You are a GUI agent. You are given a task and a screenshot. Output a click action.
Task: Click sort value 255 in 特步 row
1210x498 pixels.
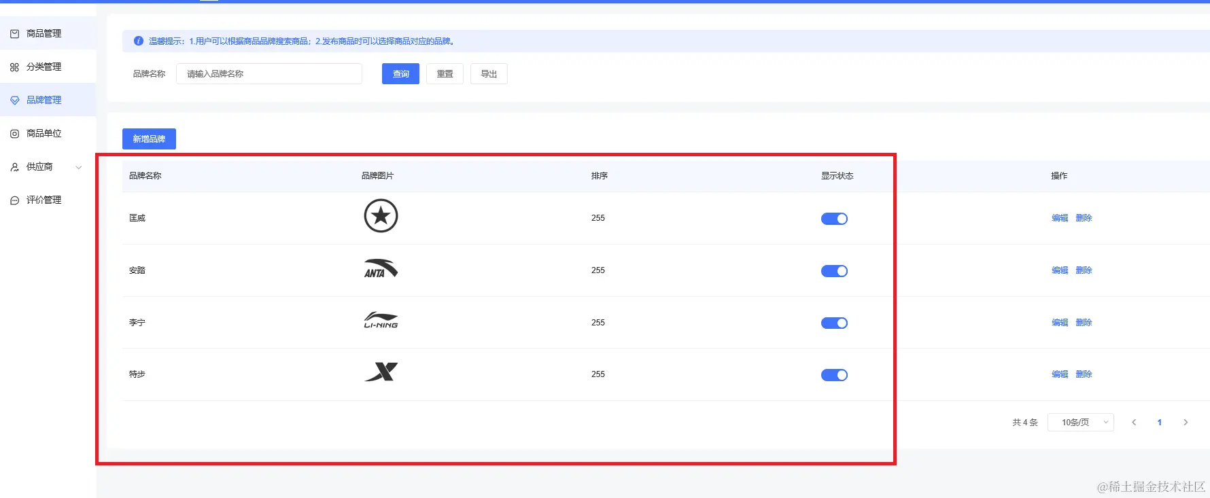coord(598,374)
